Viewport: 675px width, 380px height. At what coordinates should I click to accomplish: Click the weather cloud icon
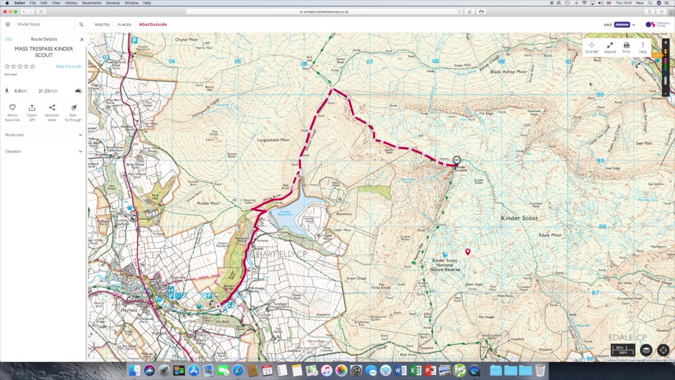pyautogui.click(x=78, y=91)
